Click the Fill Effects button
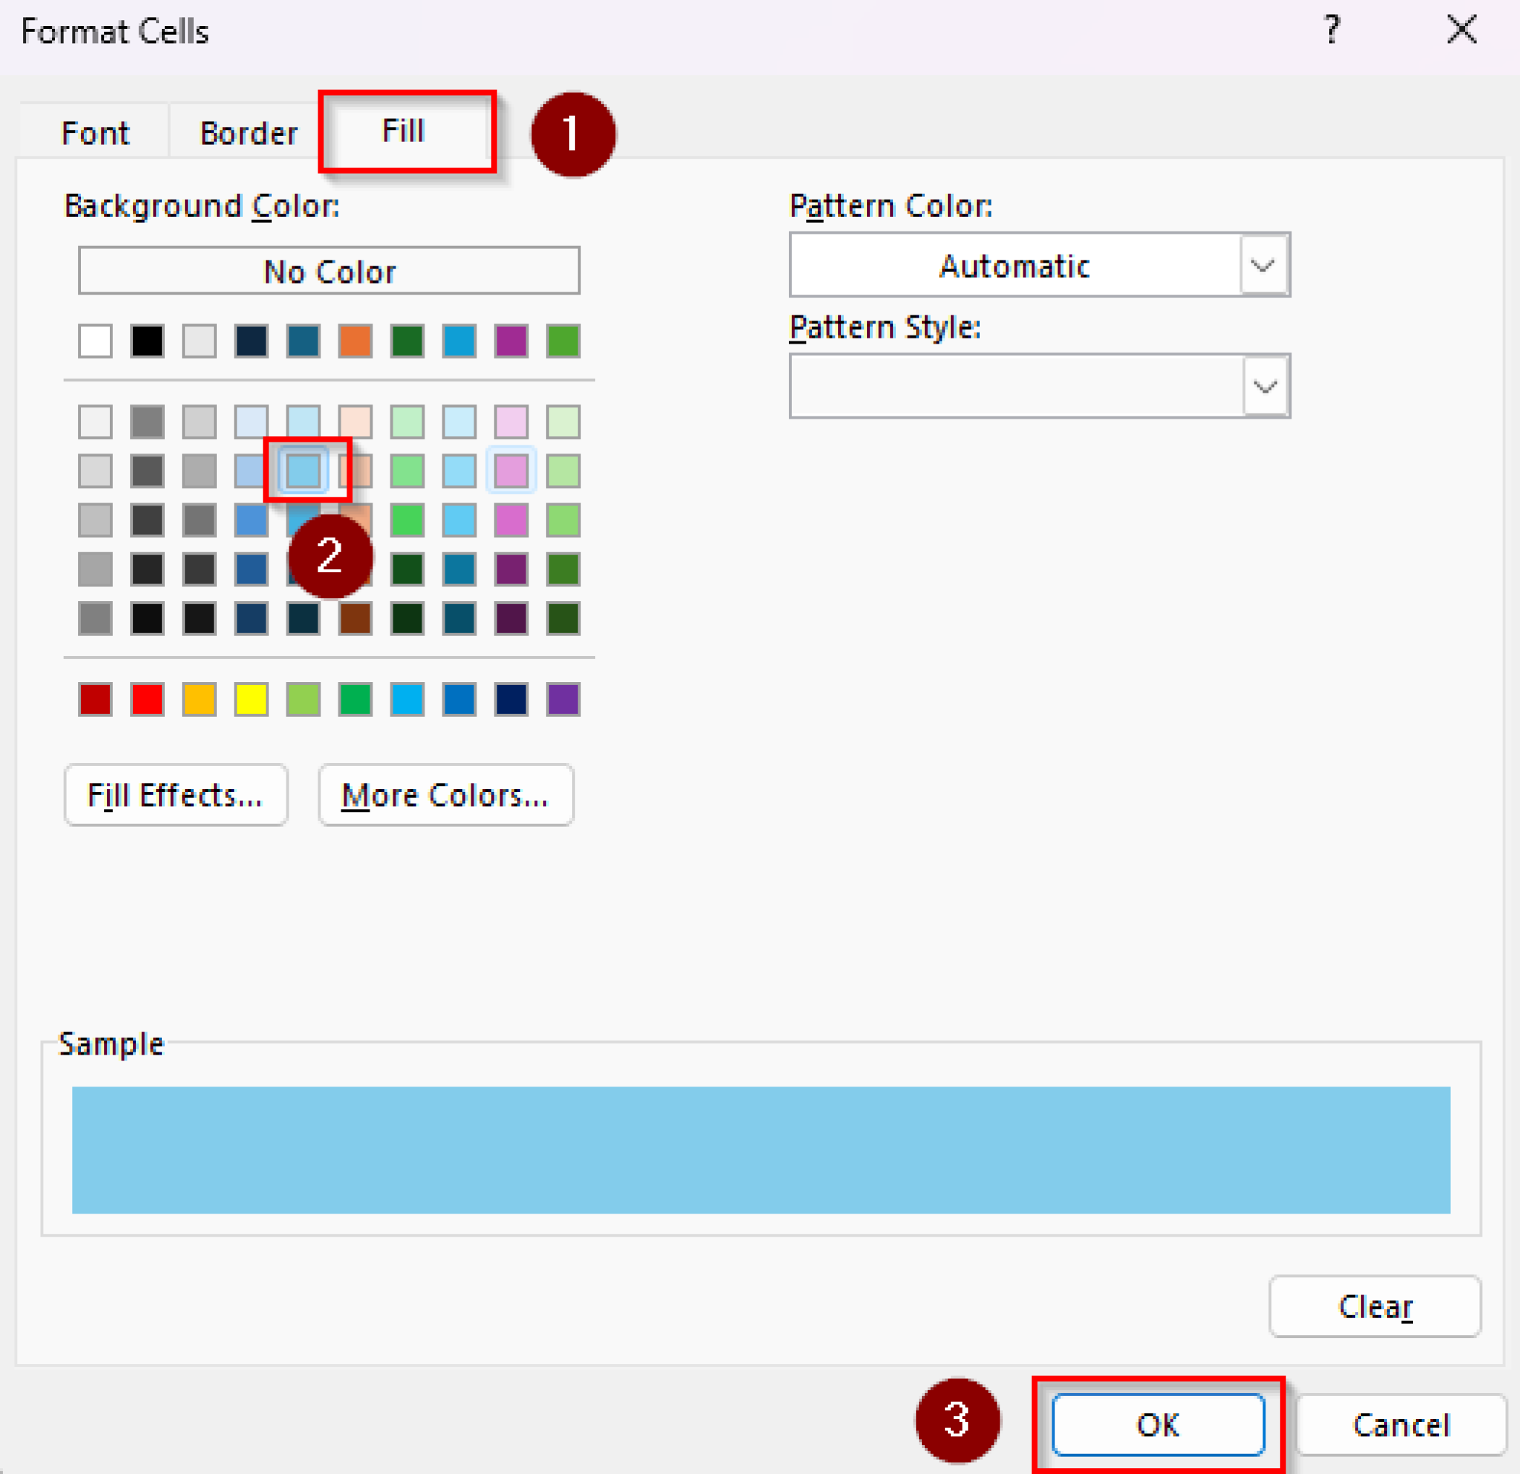Image resolution: width=1520 pixels, height=1474 pixels. coord(176,795)
